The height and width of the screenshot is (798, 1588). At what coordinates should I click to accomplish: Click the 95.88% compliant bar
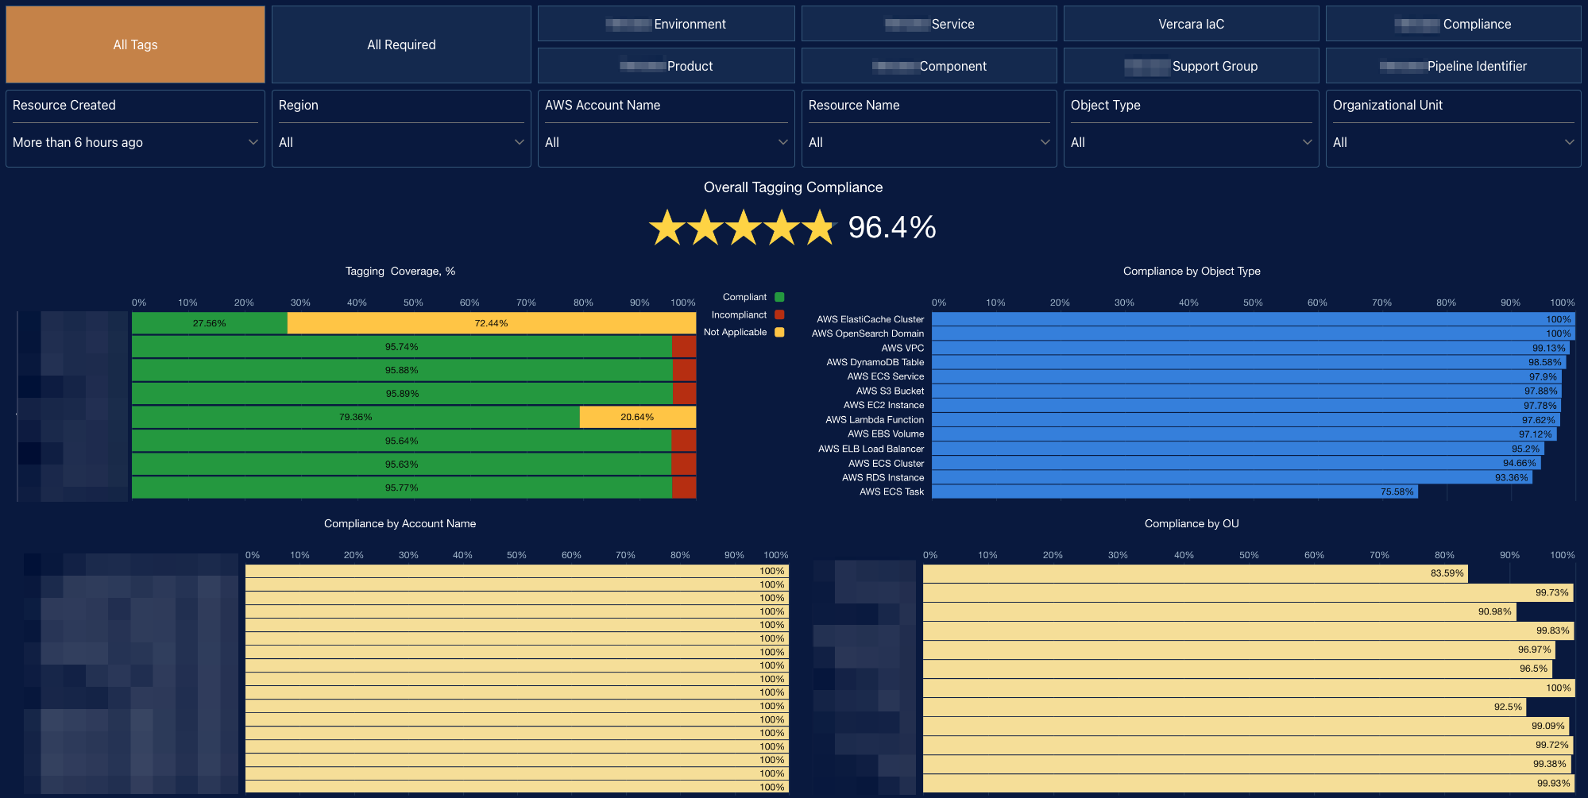click(402, 370)
